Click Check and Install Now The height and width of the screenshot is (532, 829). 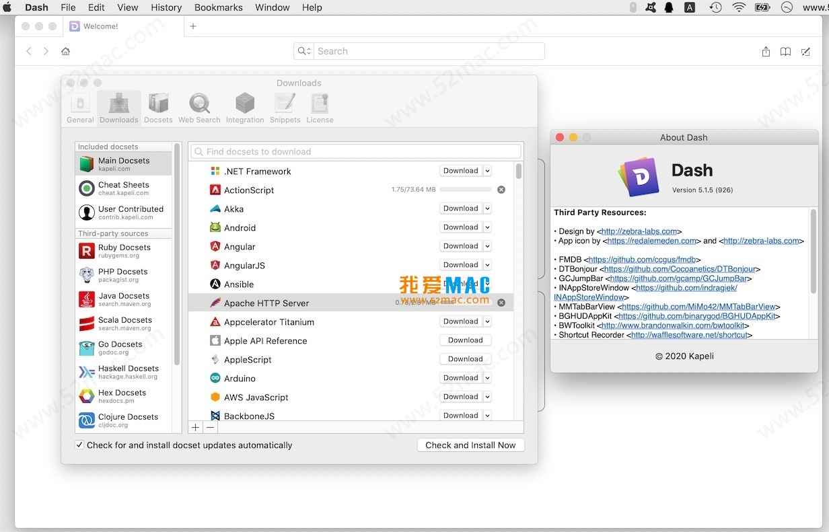[470, 445]
